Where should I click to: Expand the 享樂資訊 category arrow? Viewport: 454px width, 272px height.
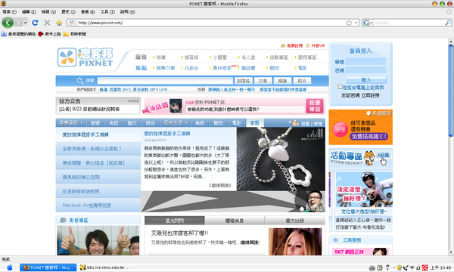[82, 123]
